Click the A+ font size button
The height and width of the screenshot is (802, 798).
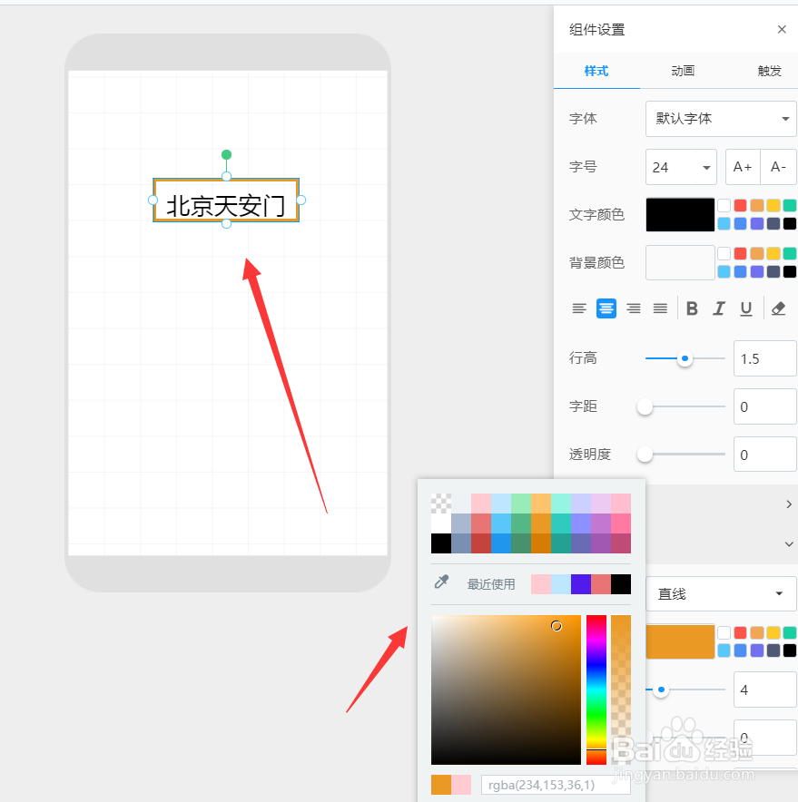(742, 167)
